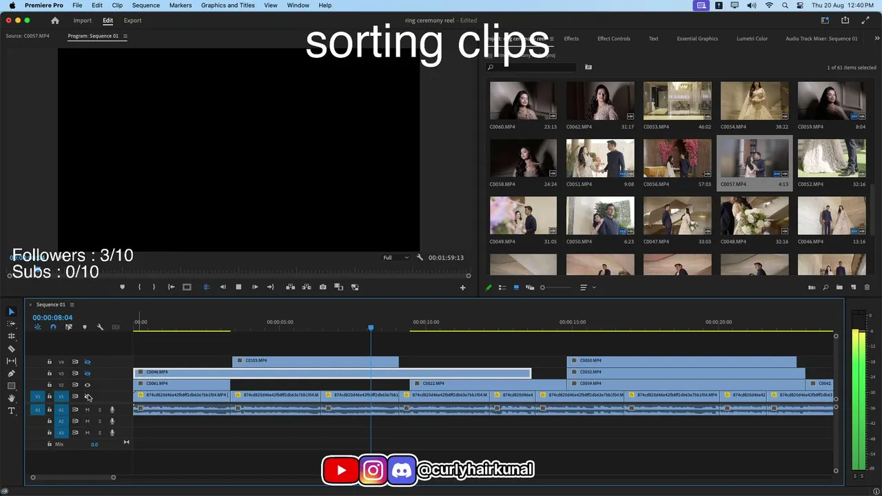Click the Lift button
This screenshot has height=496, width=882.
click(290, 287)
